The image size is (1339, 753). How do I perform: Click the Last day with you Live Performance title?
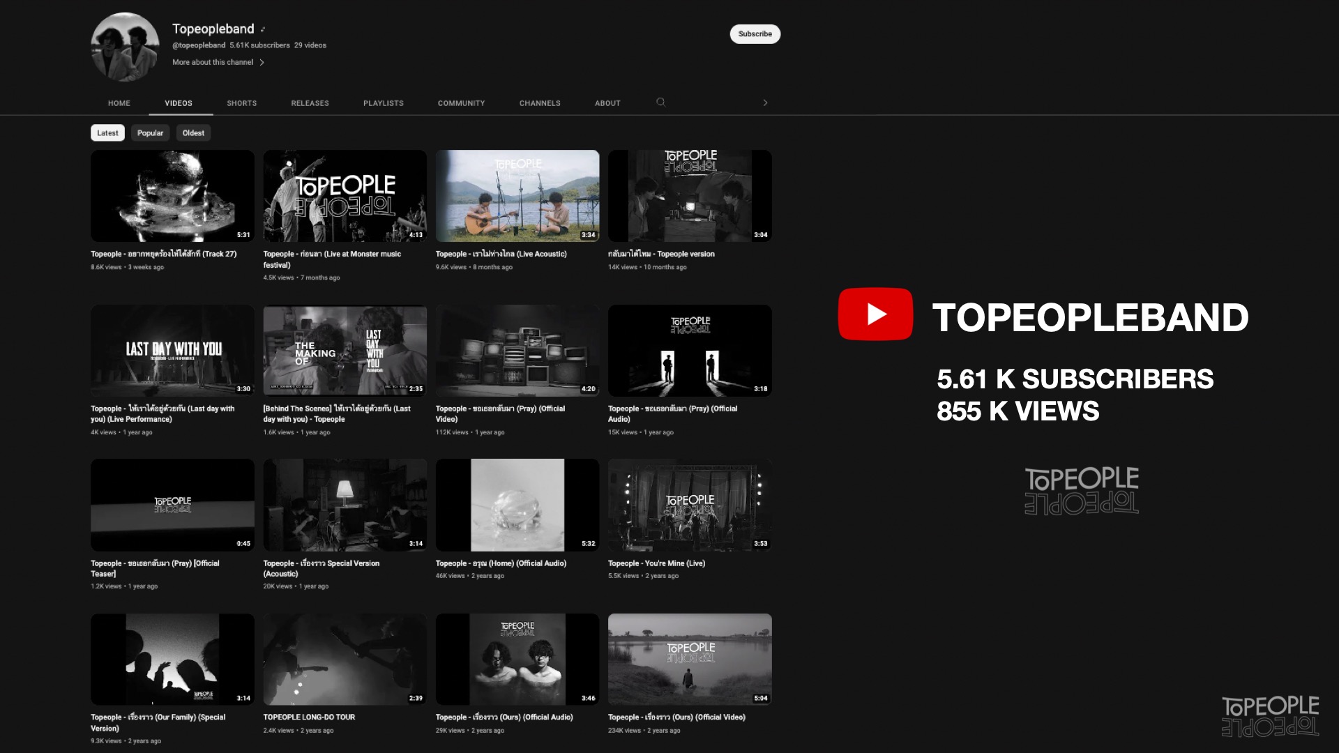coord(162,414)
